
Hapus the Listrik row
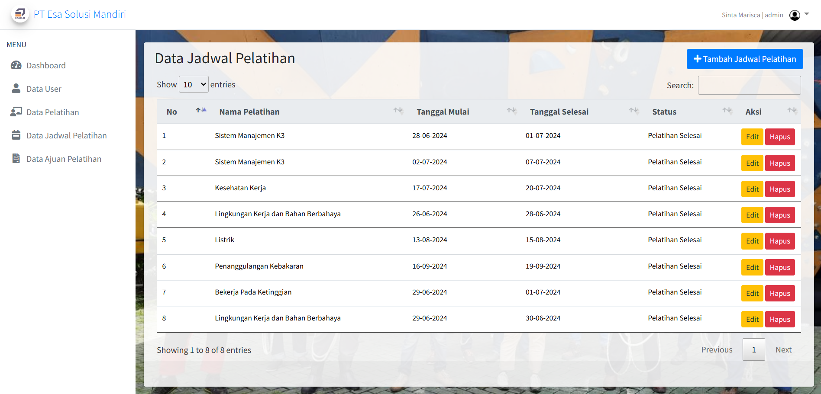(x=780, y=241)
